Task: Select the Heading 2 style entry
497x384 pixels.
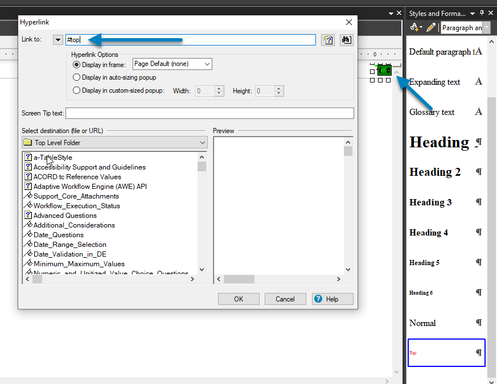Action: click(435, 172)
